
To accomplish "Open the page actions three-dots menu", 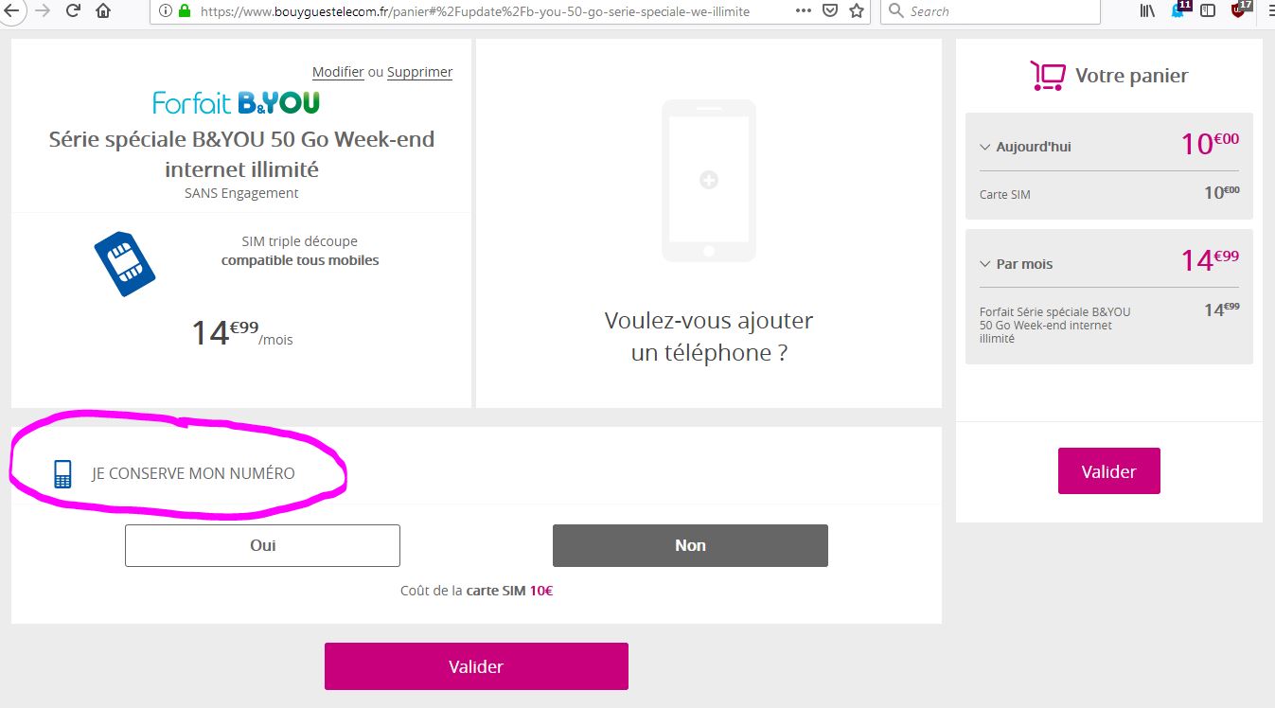I will [x=803, y=11].
